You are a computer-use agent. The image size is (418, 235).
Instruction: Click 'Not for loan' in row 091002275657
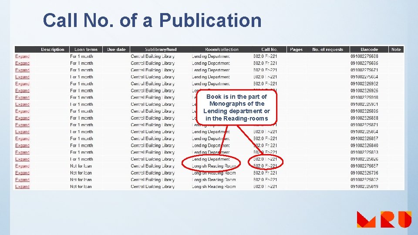[81, 166]
